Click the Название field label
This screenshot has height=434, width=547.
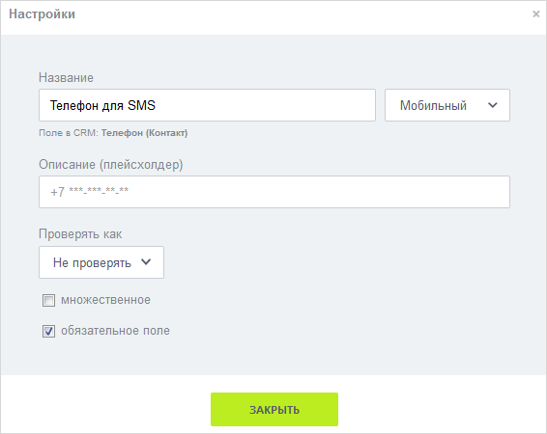point(66,77)
